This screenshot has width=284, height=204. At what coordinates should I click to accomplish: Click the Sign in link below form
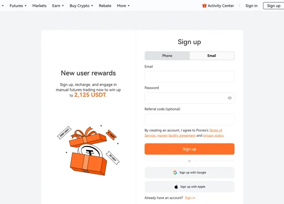(x=190, y=198)
